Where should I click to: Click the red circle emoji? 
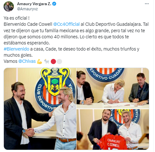(x=53, y=62)
